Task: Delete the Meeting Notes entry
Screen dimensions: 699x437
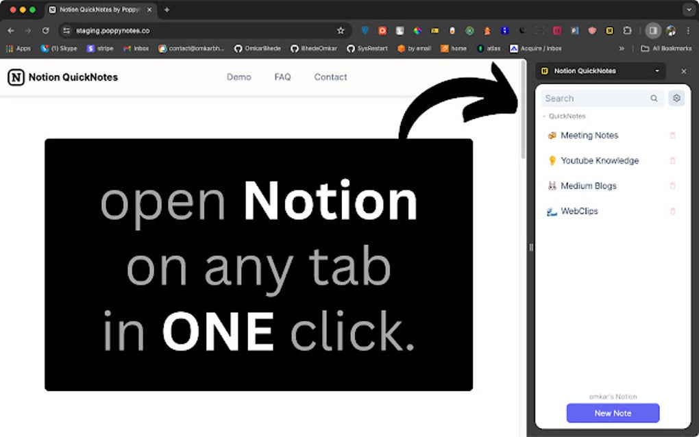Action: click(673, 136)
